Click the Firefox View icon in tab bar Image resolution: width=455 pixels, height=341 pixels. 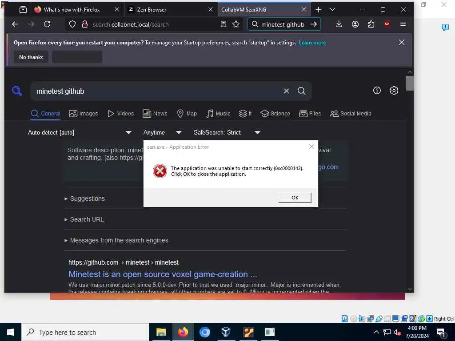(23, 10)
